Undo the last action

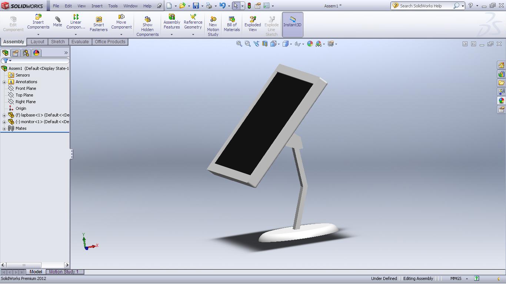click(222, 6)
